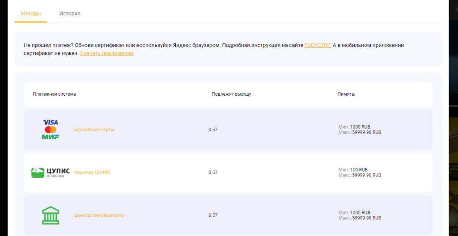Viewport: 458px width, 236px height.
Task: Click Макс. limit in Банковские реквизиты row
Action: 360,218
